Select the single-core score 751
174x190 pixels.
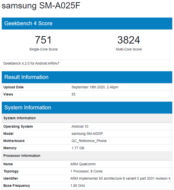pos(43,40)
